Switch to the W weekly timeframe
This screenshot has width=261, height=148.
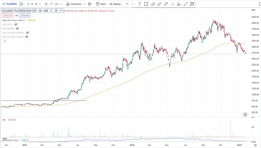coord(32,4)
